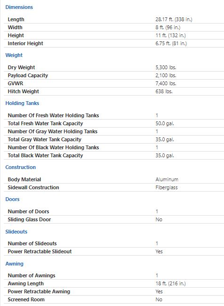Image resolution: width=224 pixels, height=306 pixels.
Task: Click the Power Retractable Slideout label
Action: [x=40, y=251]
